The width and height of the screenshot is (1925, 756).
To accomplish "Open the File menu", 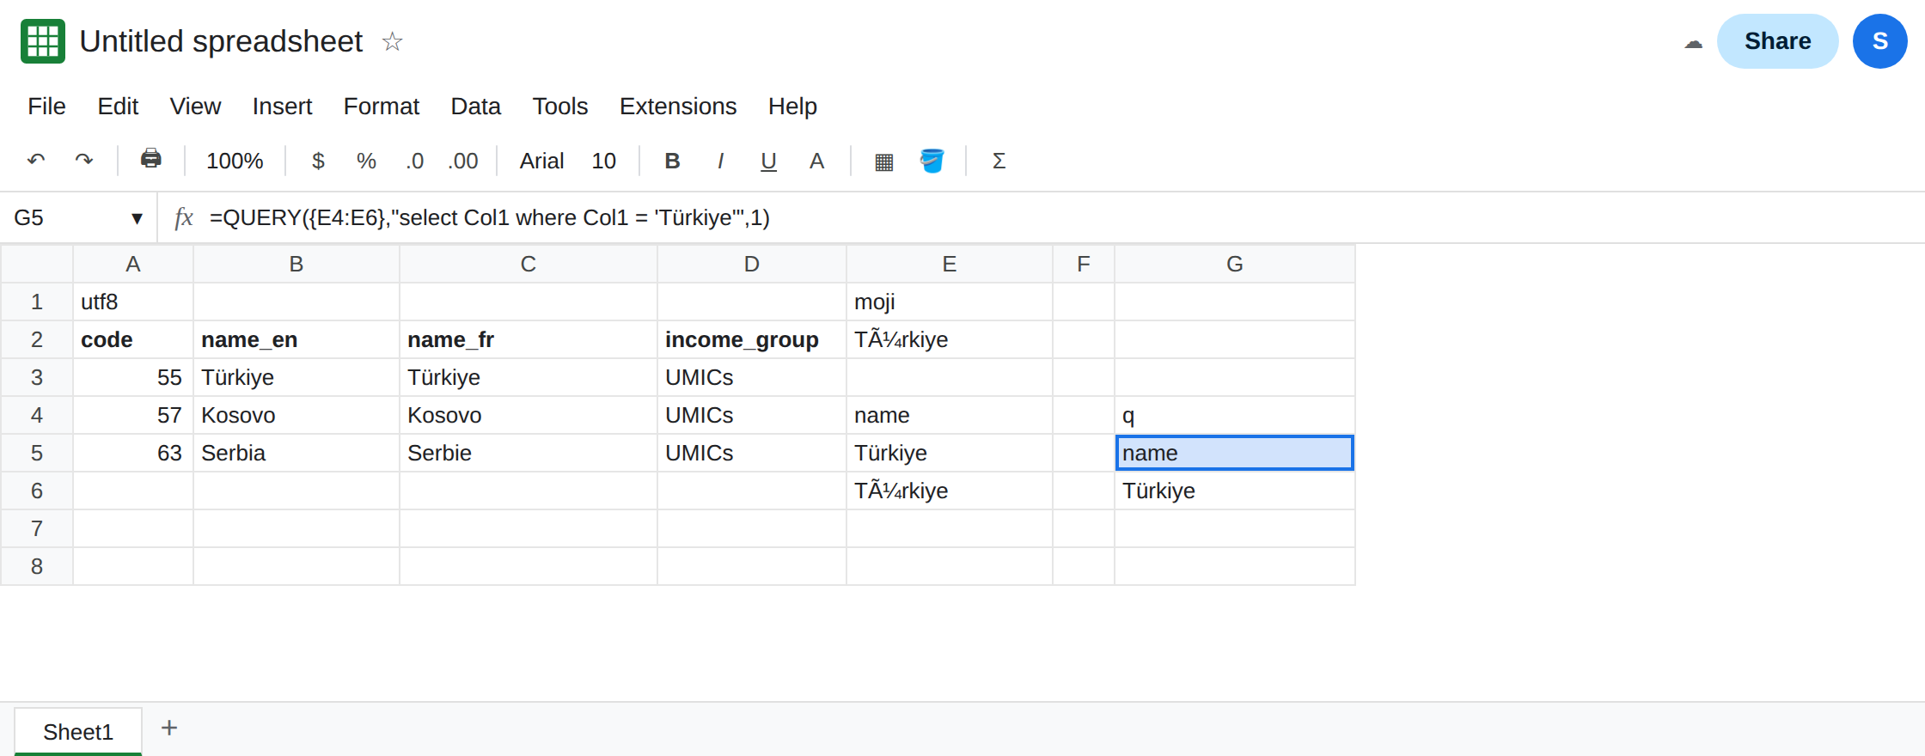I will [x=46, y=107].
